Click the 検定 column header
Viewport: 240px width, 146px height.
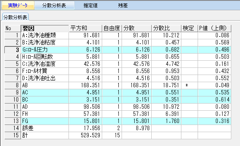(189, 29)
